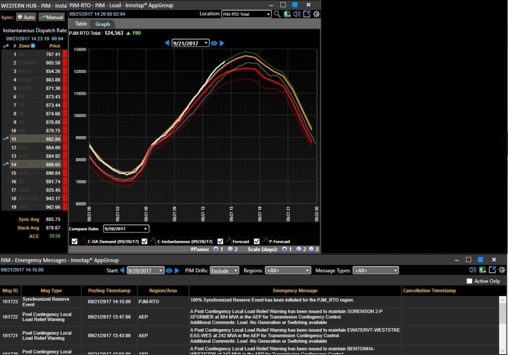
Task: Click the sync arrow icon on row 11
Action: (5, 139)
